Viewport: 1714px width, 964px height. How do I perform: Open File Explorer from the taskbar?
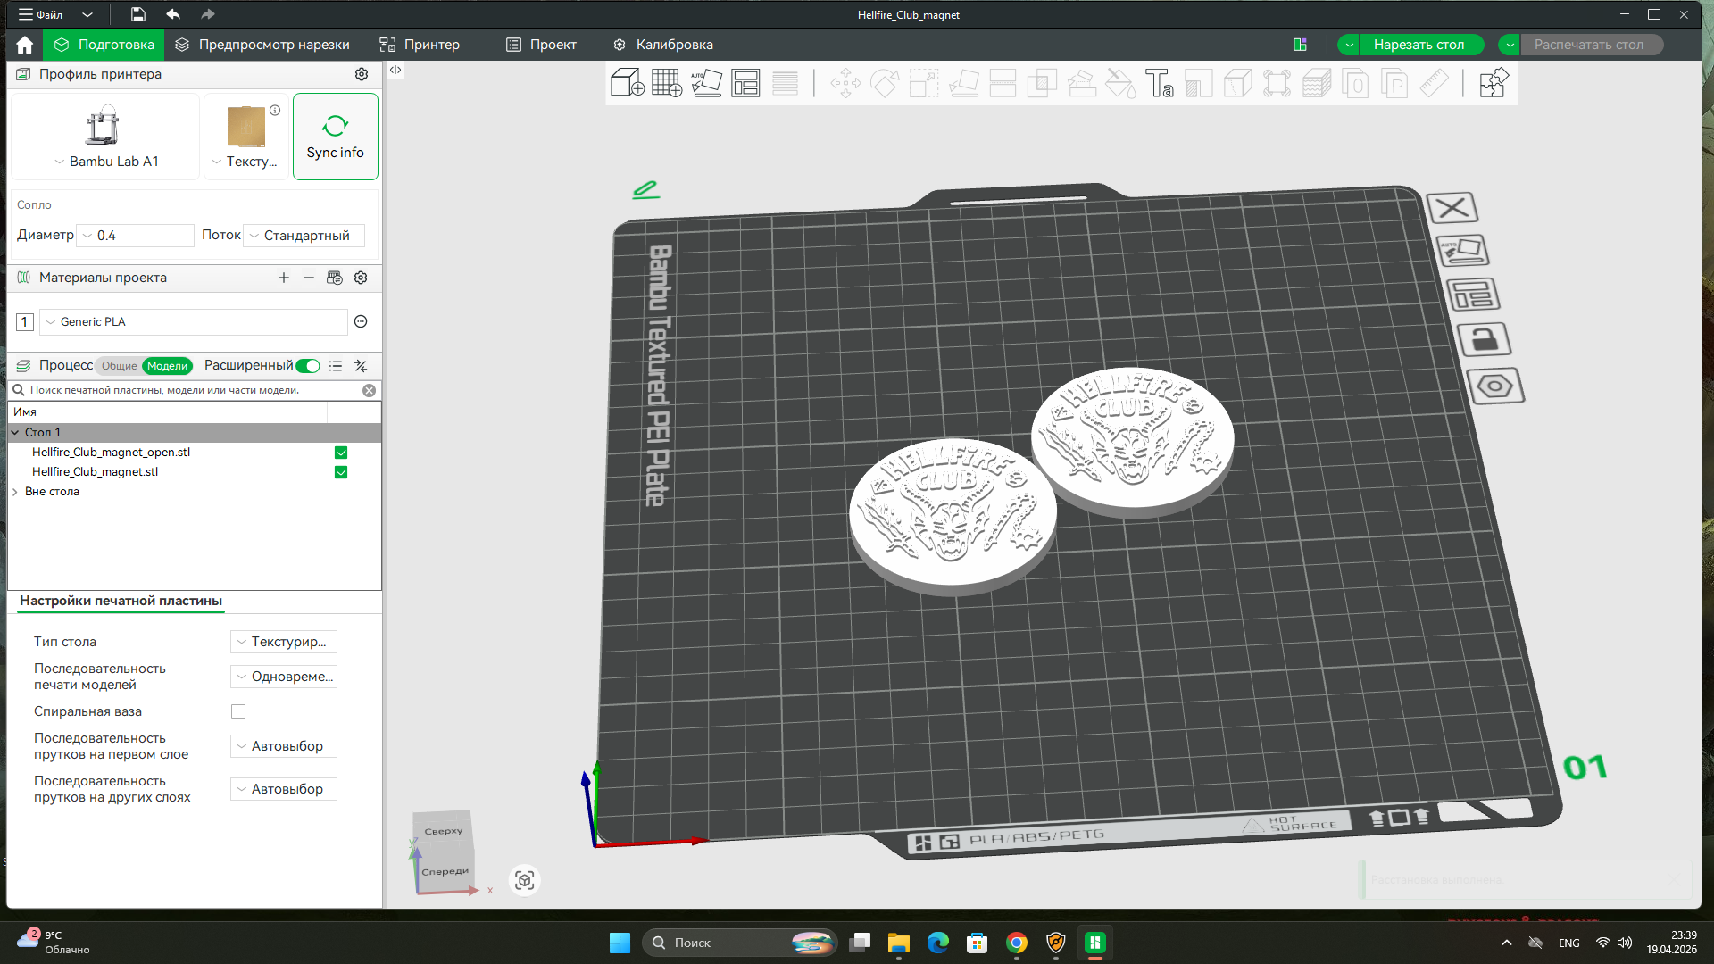(x=898, y=943)
